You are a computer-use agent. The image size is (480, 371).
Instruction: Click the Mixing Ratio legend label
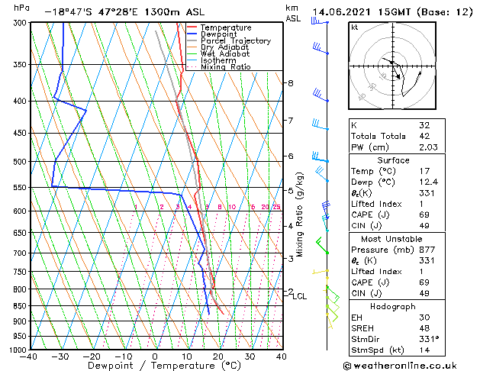pos(226,66)
